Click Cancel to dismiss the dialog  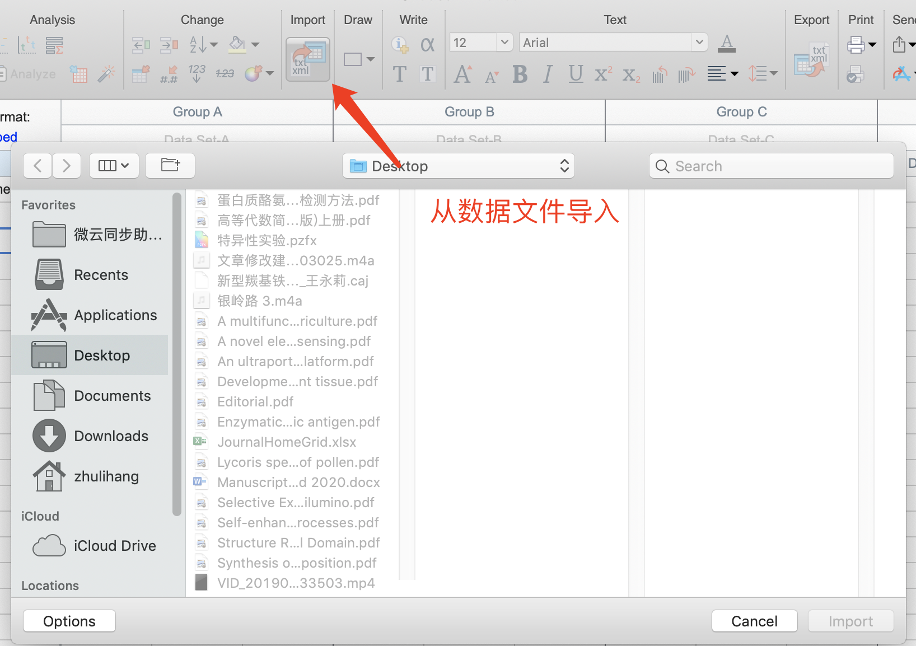coord(754,621)
